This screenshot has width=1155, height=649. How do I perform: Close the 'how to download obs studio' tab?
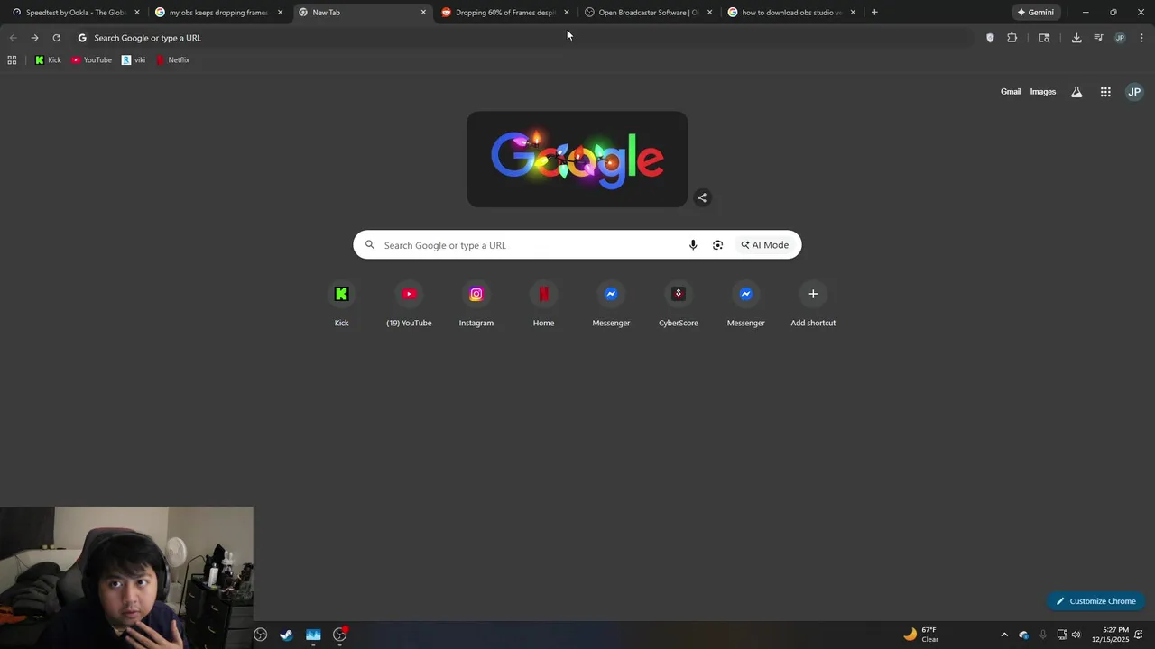[x=853, y=13]
